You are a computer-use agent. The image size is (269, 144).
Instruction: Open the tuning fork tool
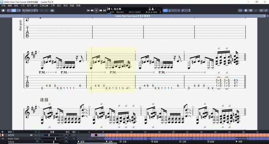click(x=183, y=10)
